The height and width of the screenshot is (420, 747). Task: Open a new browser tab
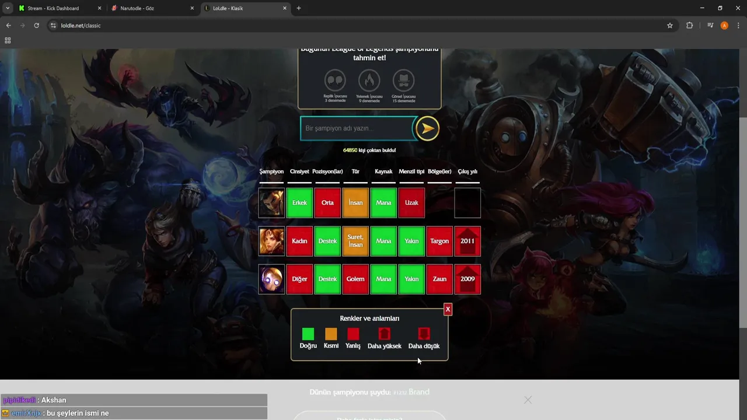pyautogui.click(x=299, y=8)
